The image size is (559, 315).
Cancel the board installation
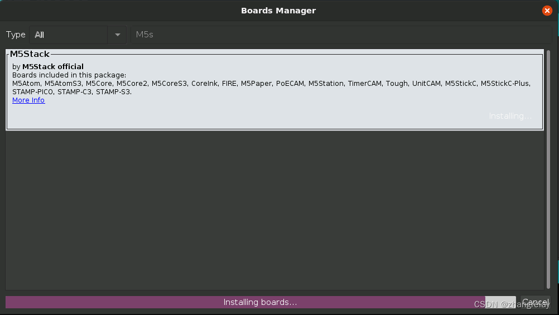536,302
